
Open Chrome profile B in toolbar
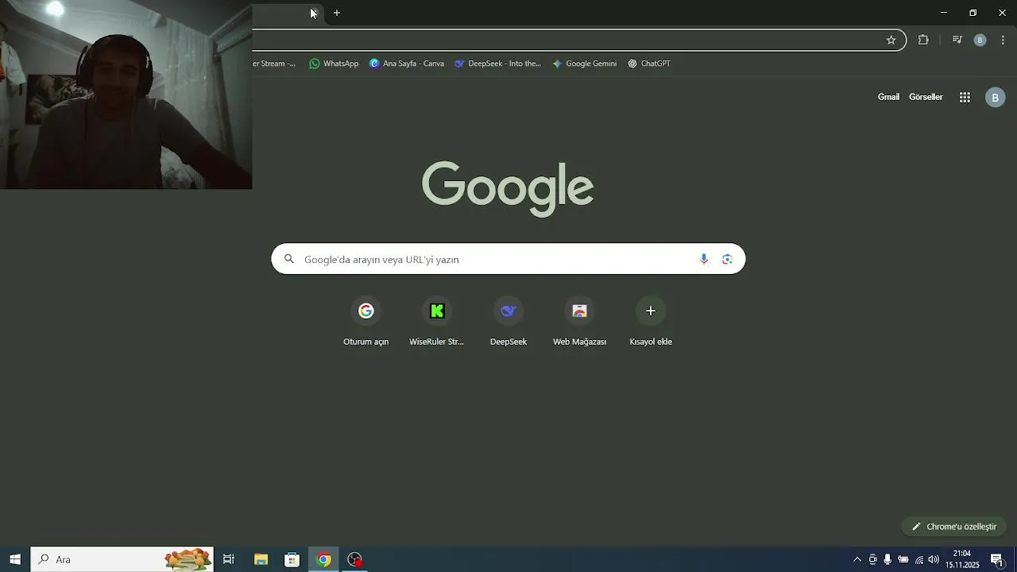click(980, 40)
